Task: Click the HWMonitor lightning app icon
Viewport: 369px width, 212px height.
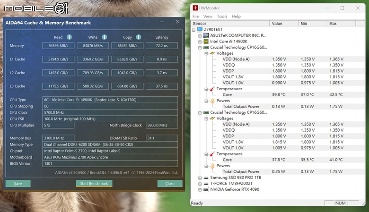Action: click(195, 8)
